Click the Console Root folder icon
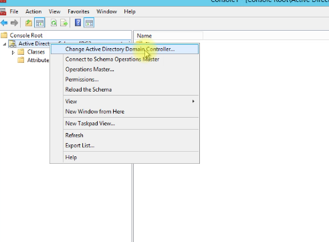The width and height of the screenshot is (329, 242). coord(4,35)
